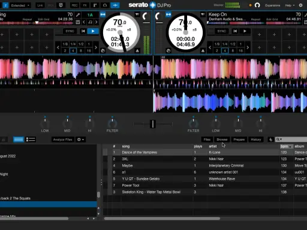Enable SYNC on right deck

222,31
